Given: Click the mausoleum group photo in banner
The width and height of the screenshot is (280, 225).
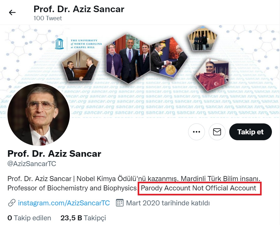Looking at the screenshot, I should coord(202,38).
